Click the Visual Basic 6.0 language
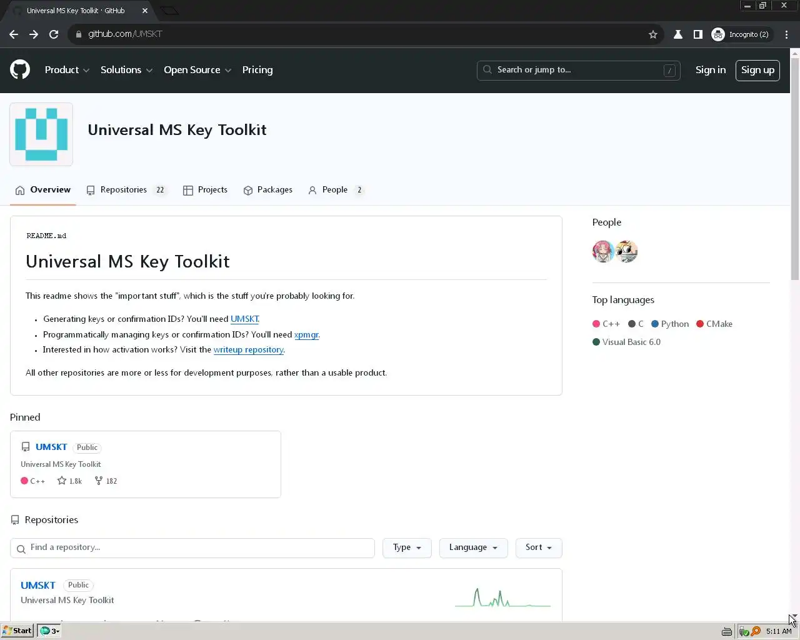 pyautogui.click(x=626, y=342)
